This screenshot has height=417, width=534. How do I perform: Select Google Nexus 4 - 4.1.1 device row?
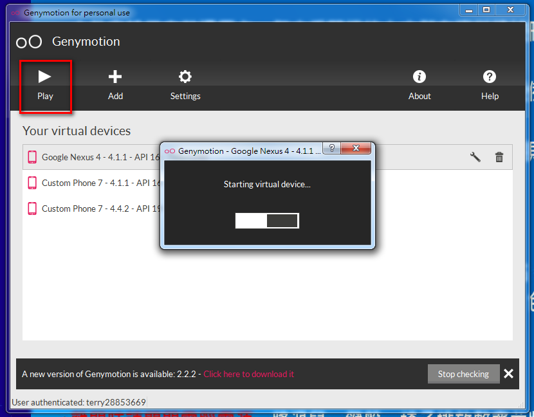tap(268, 157)
